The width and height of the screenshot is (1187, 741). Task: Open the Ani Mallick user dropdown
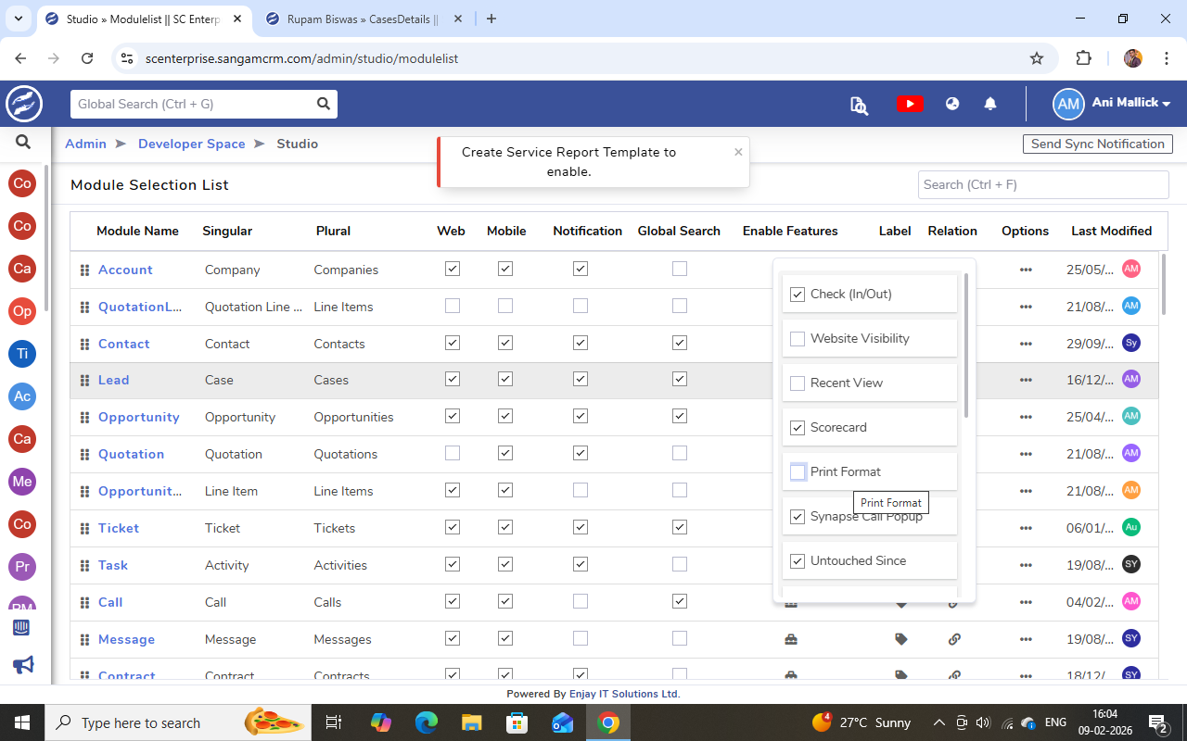point(1112,104)
